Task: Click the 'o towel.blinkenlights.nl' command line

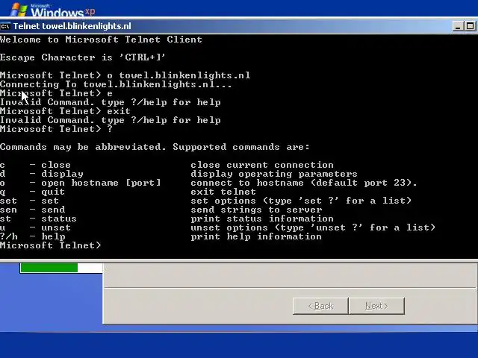Action: pos(125,75)
